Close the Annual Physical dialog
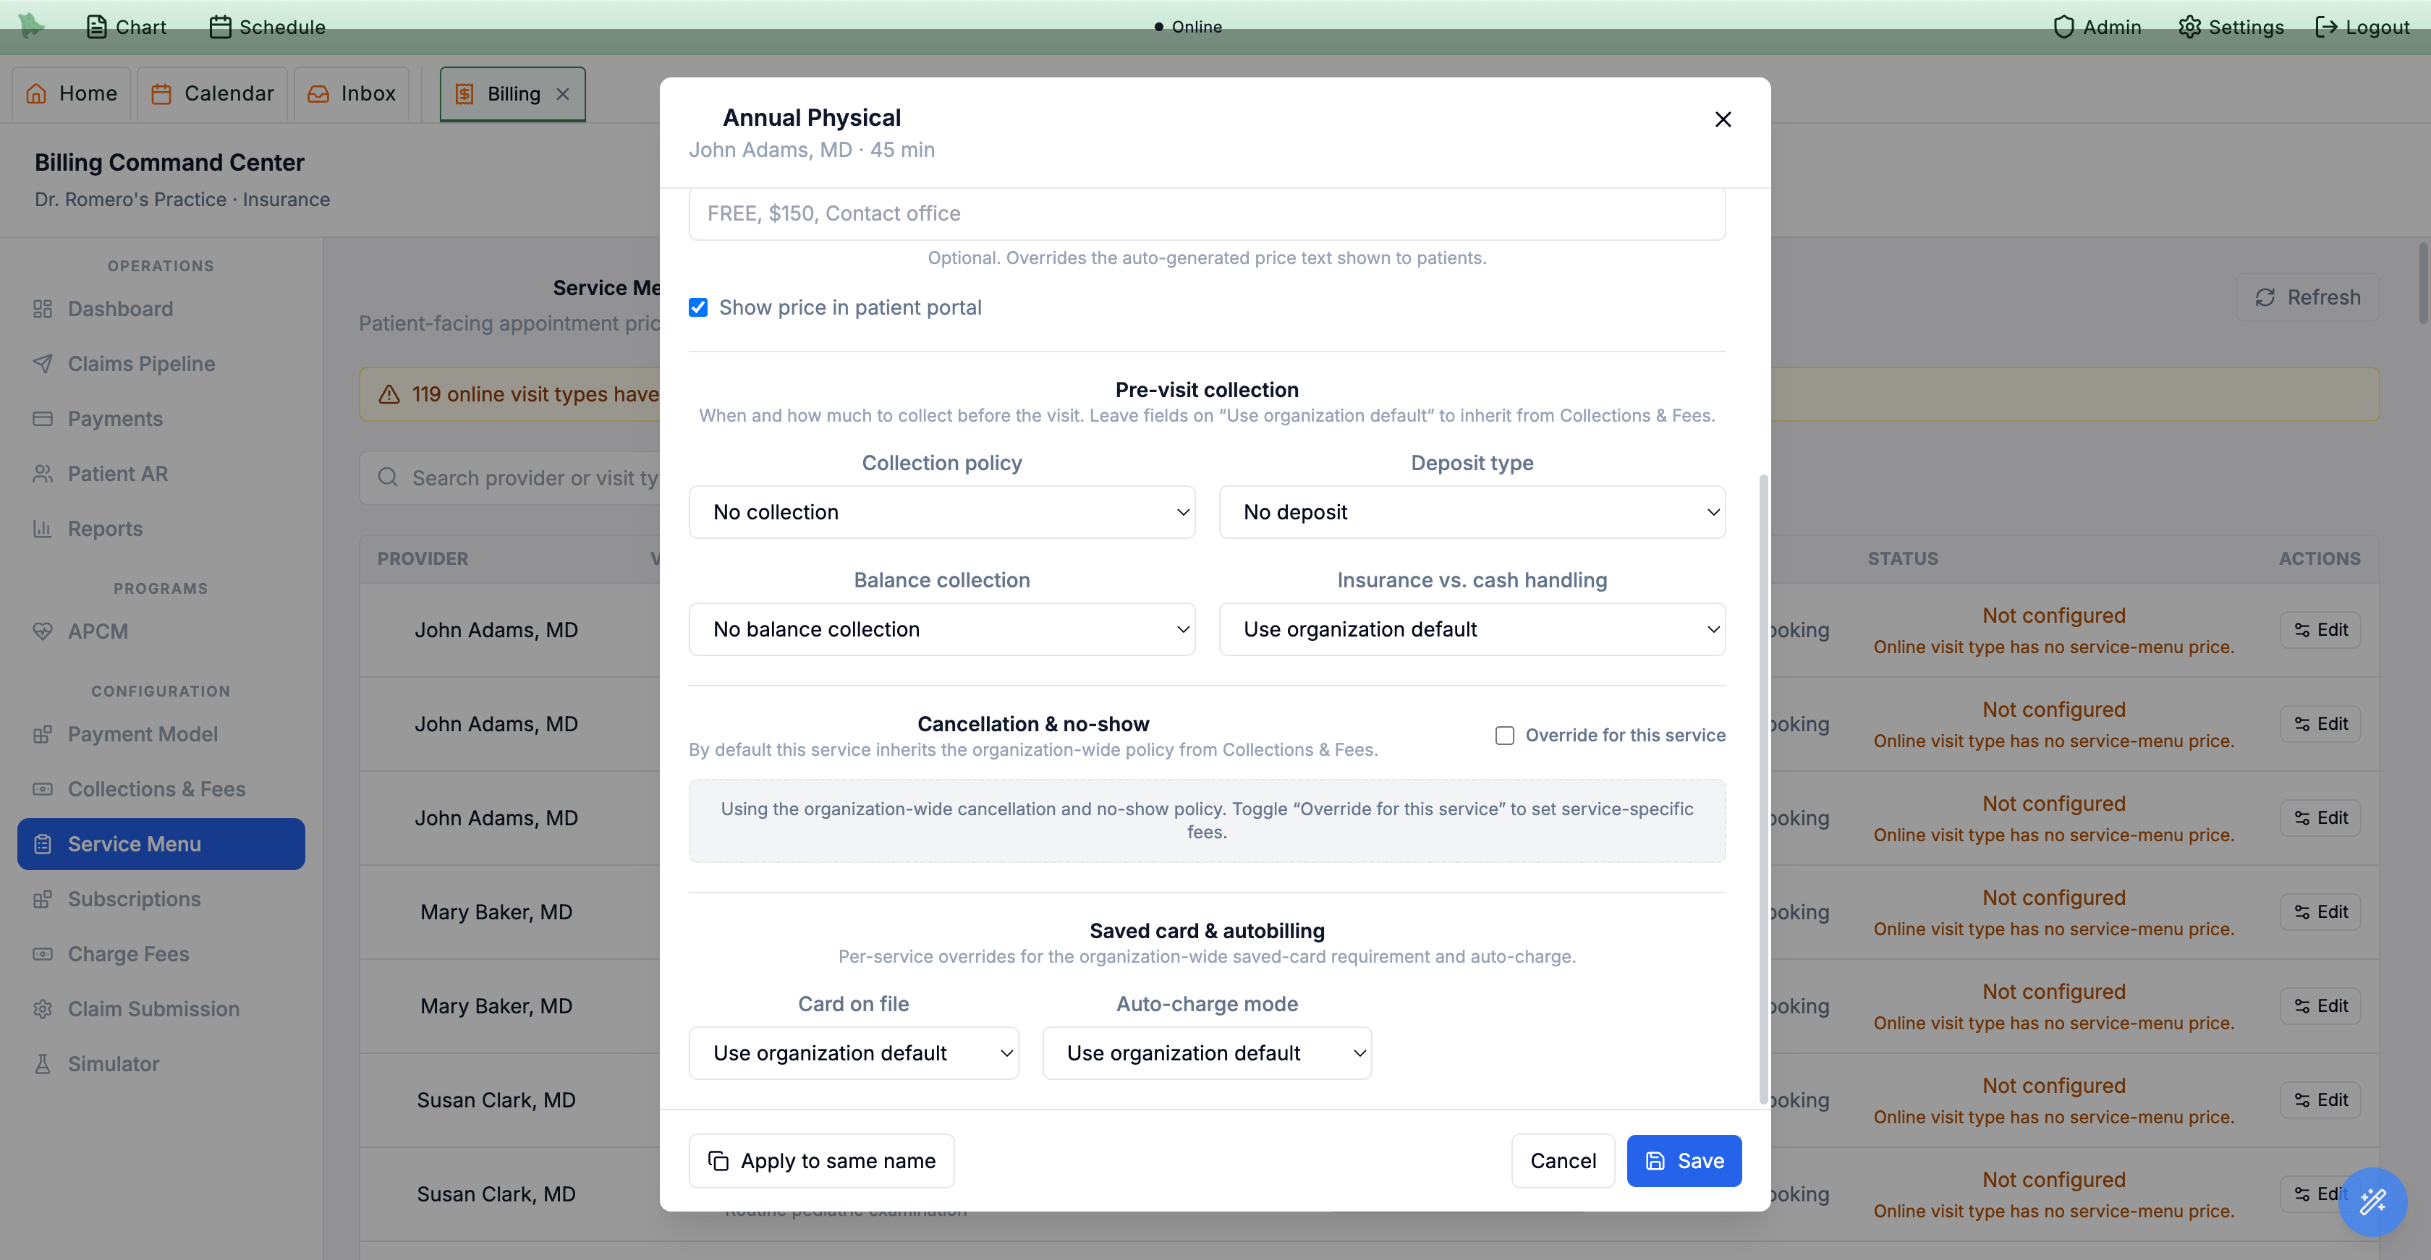 [1722, 119]
